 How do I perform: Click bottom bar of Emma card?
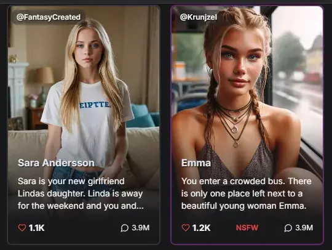(247, 228)
